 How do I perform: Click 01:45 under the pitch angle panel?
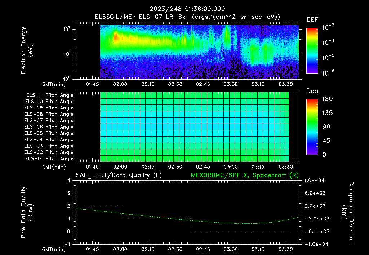click(x=93, y=167)
